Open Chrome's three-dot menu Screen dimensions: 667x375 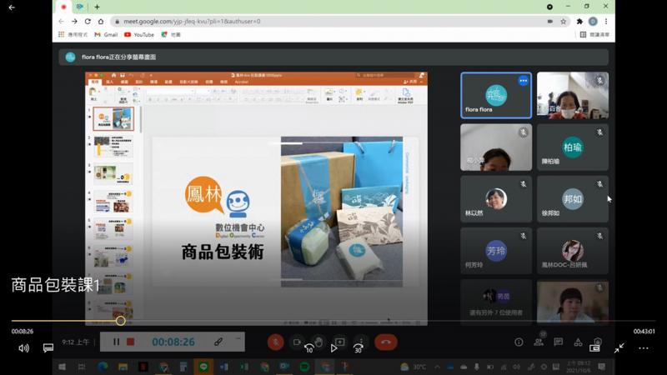(x=606, y=22)
